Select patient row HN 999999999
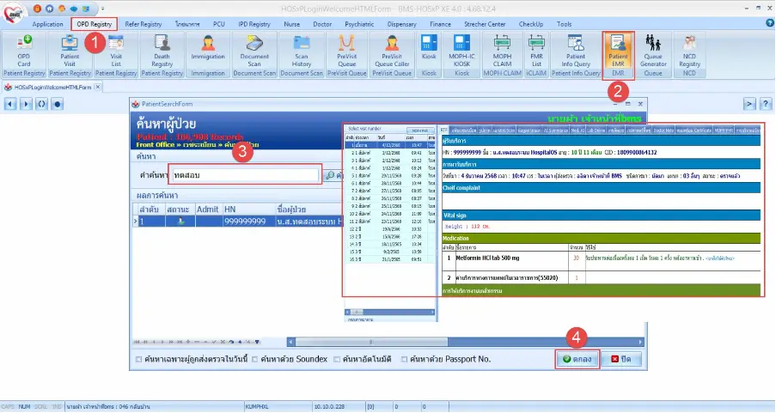 point(237,222)
